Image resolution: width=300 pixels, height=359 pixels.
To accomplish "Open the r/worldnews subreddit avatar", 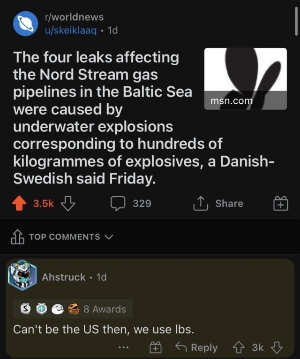I will click(x=25, y=23).
